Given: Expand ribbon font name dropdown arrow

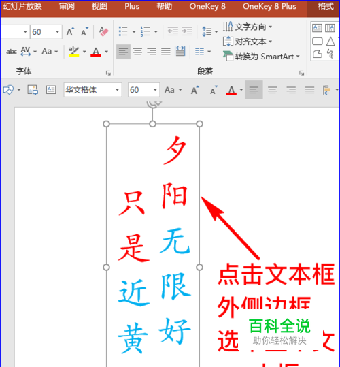Looking at the screenshot, I should (x=25, y=31).
